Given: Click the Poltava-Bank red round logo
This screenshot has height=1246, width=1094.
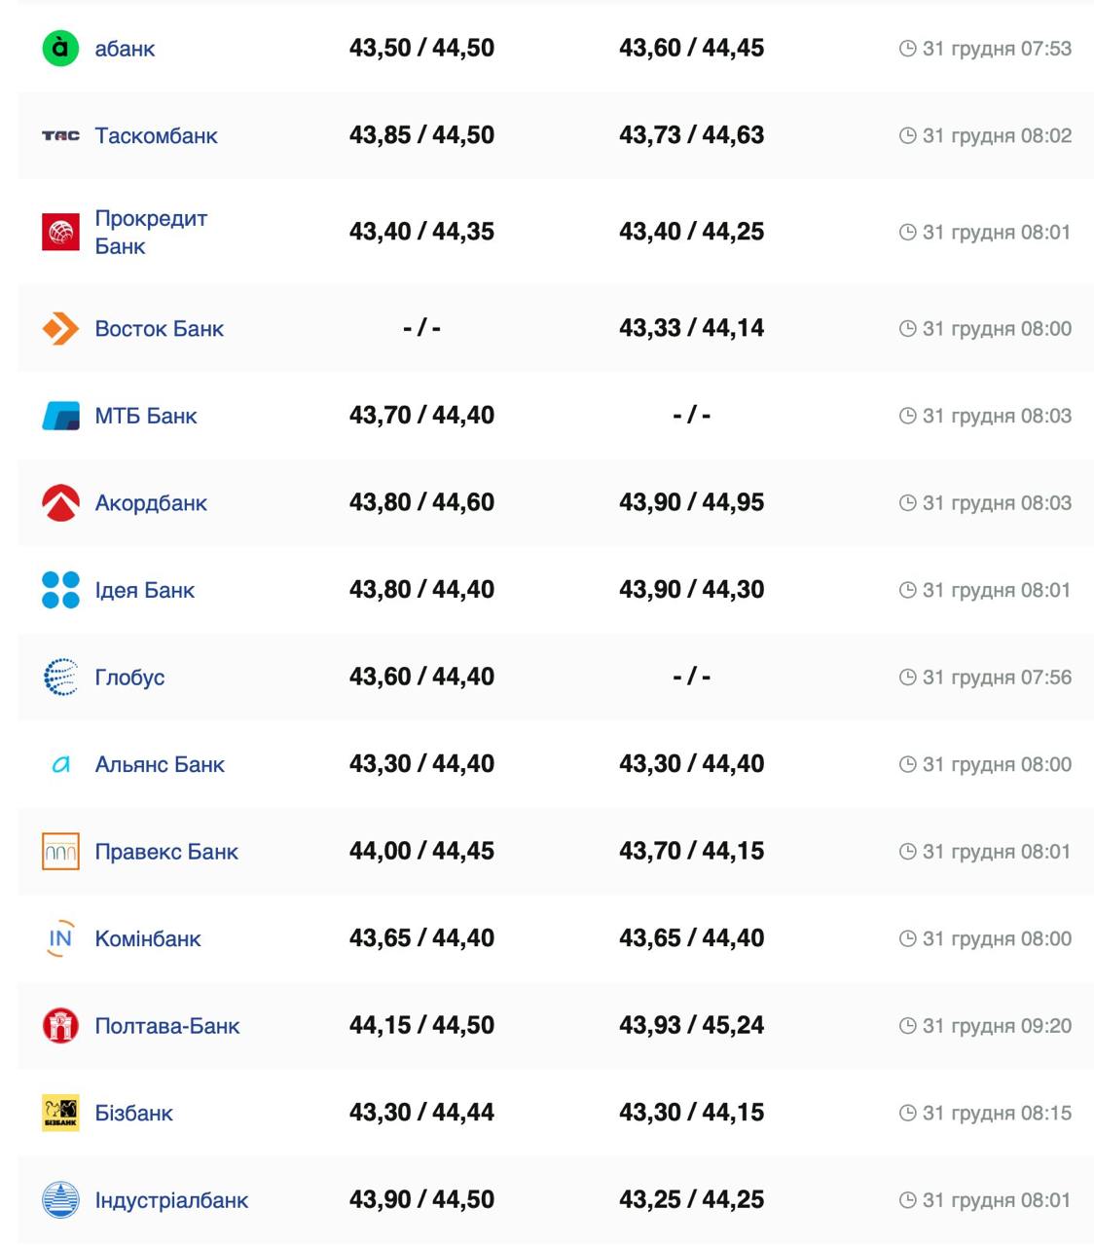Looking at the screenshot, I should coord(60,1025).
